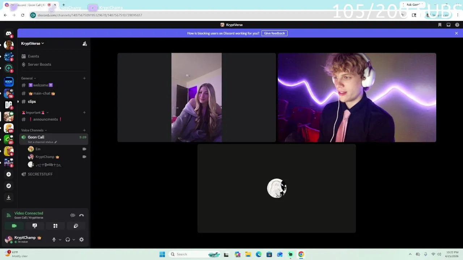Viewport: 463px width, 260px height.
Task: Show hidden system tray icons
Action: click(x=410, y=254)
